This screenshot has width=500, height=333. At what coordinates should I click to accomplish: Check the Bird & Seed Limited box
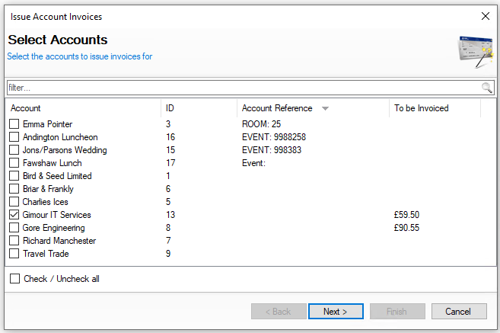click(14, 176)
